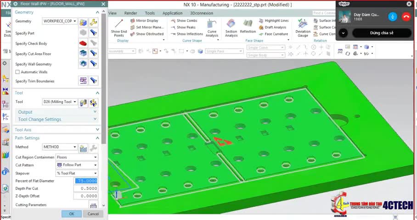The width and height of the screenshot is (417, 220).
Task: Open Cut Region Containment Floors dropdown
Action: point(77,157)
